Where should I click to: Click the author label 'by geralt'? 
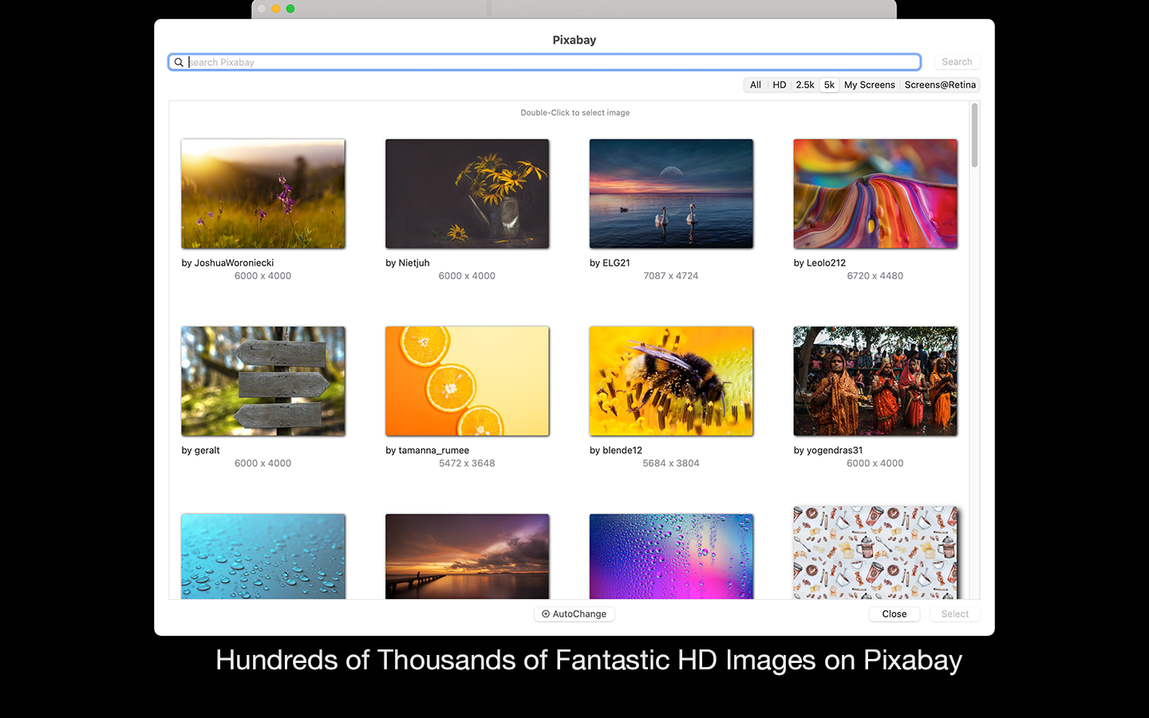(x=200, y=451)
